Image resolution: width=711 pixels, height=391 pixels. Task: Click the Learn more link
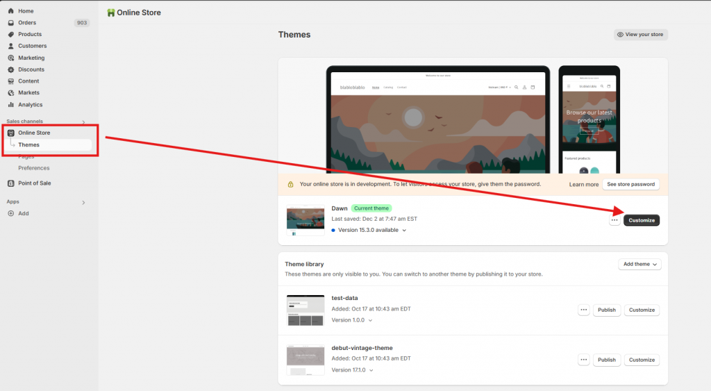pos(583,185)
